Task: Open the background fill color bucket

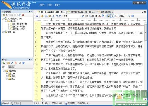Action: 103,16
